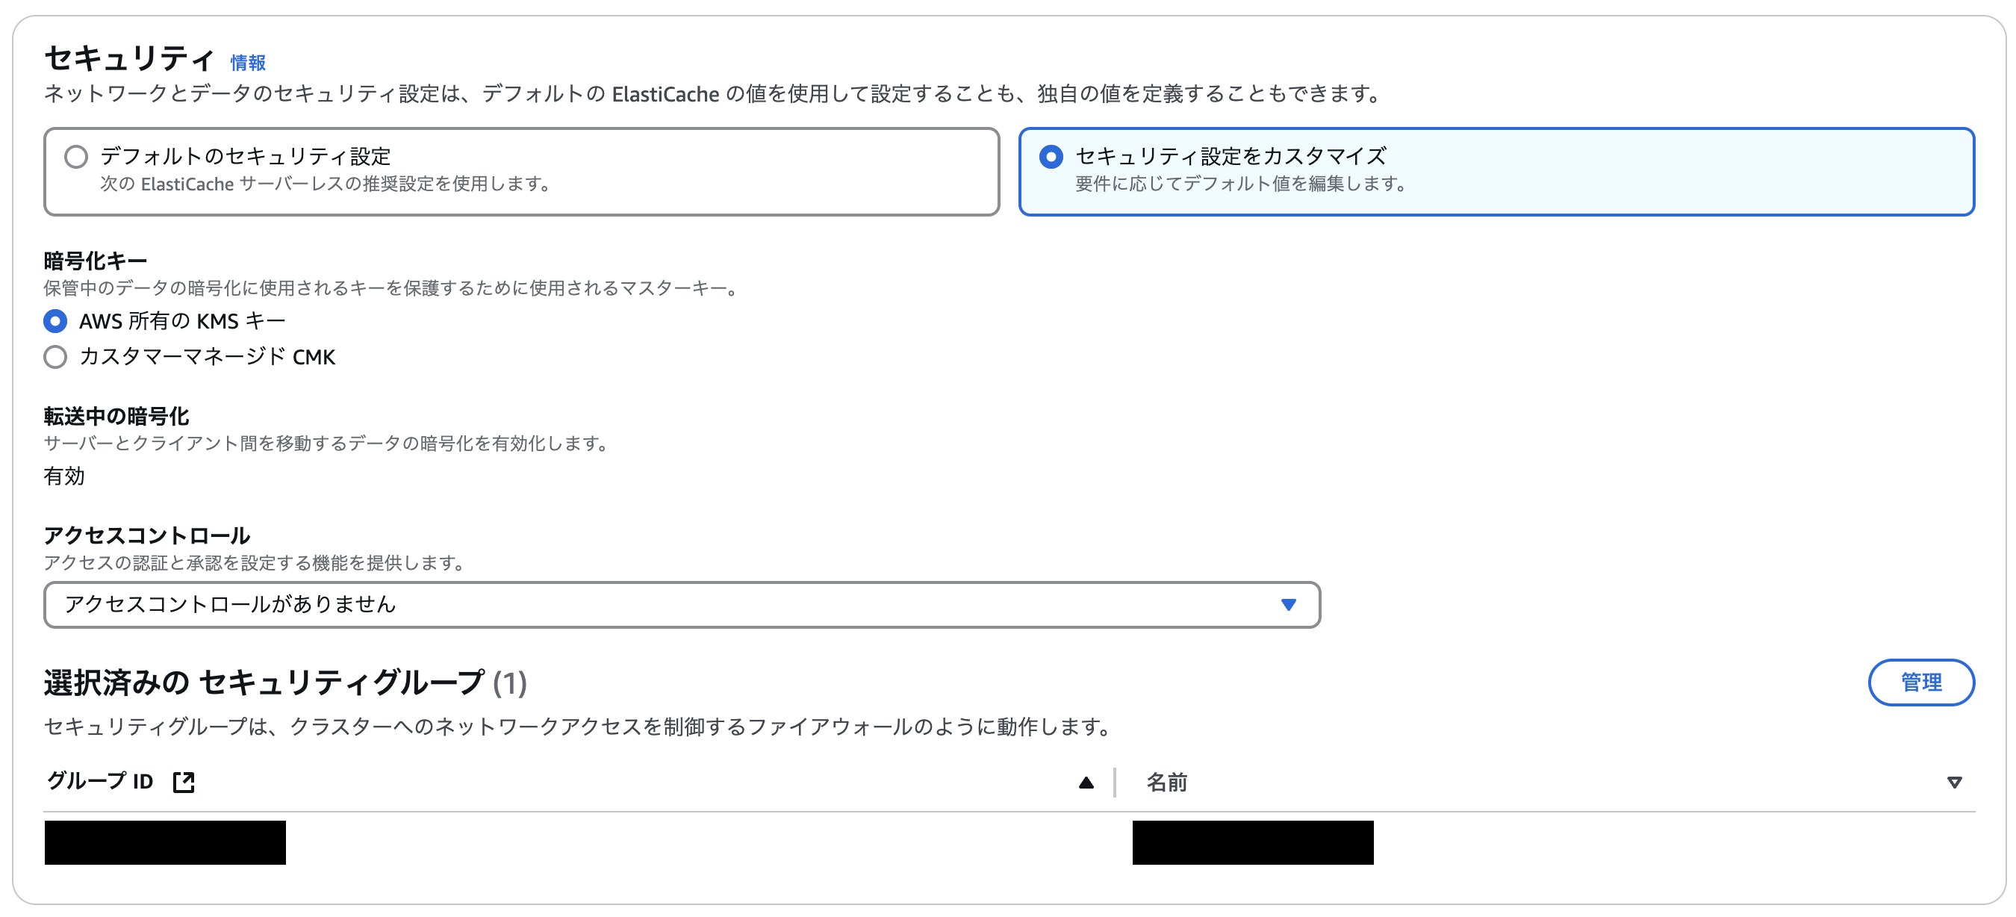Click the セキュリティ section heading
The height and width of the screenshot is (917, 2016).
coord(128,56)
